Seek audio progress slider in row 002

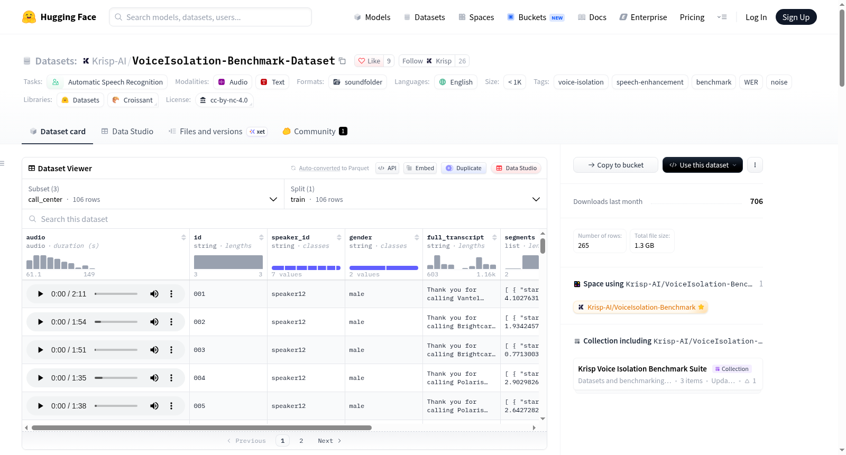pos(116,322)
